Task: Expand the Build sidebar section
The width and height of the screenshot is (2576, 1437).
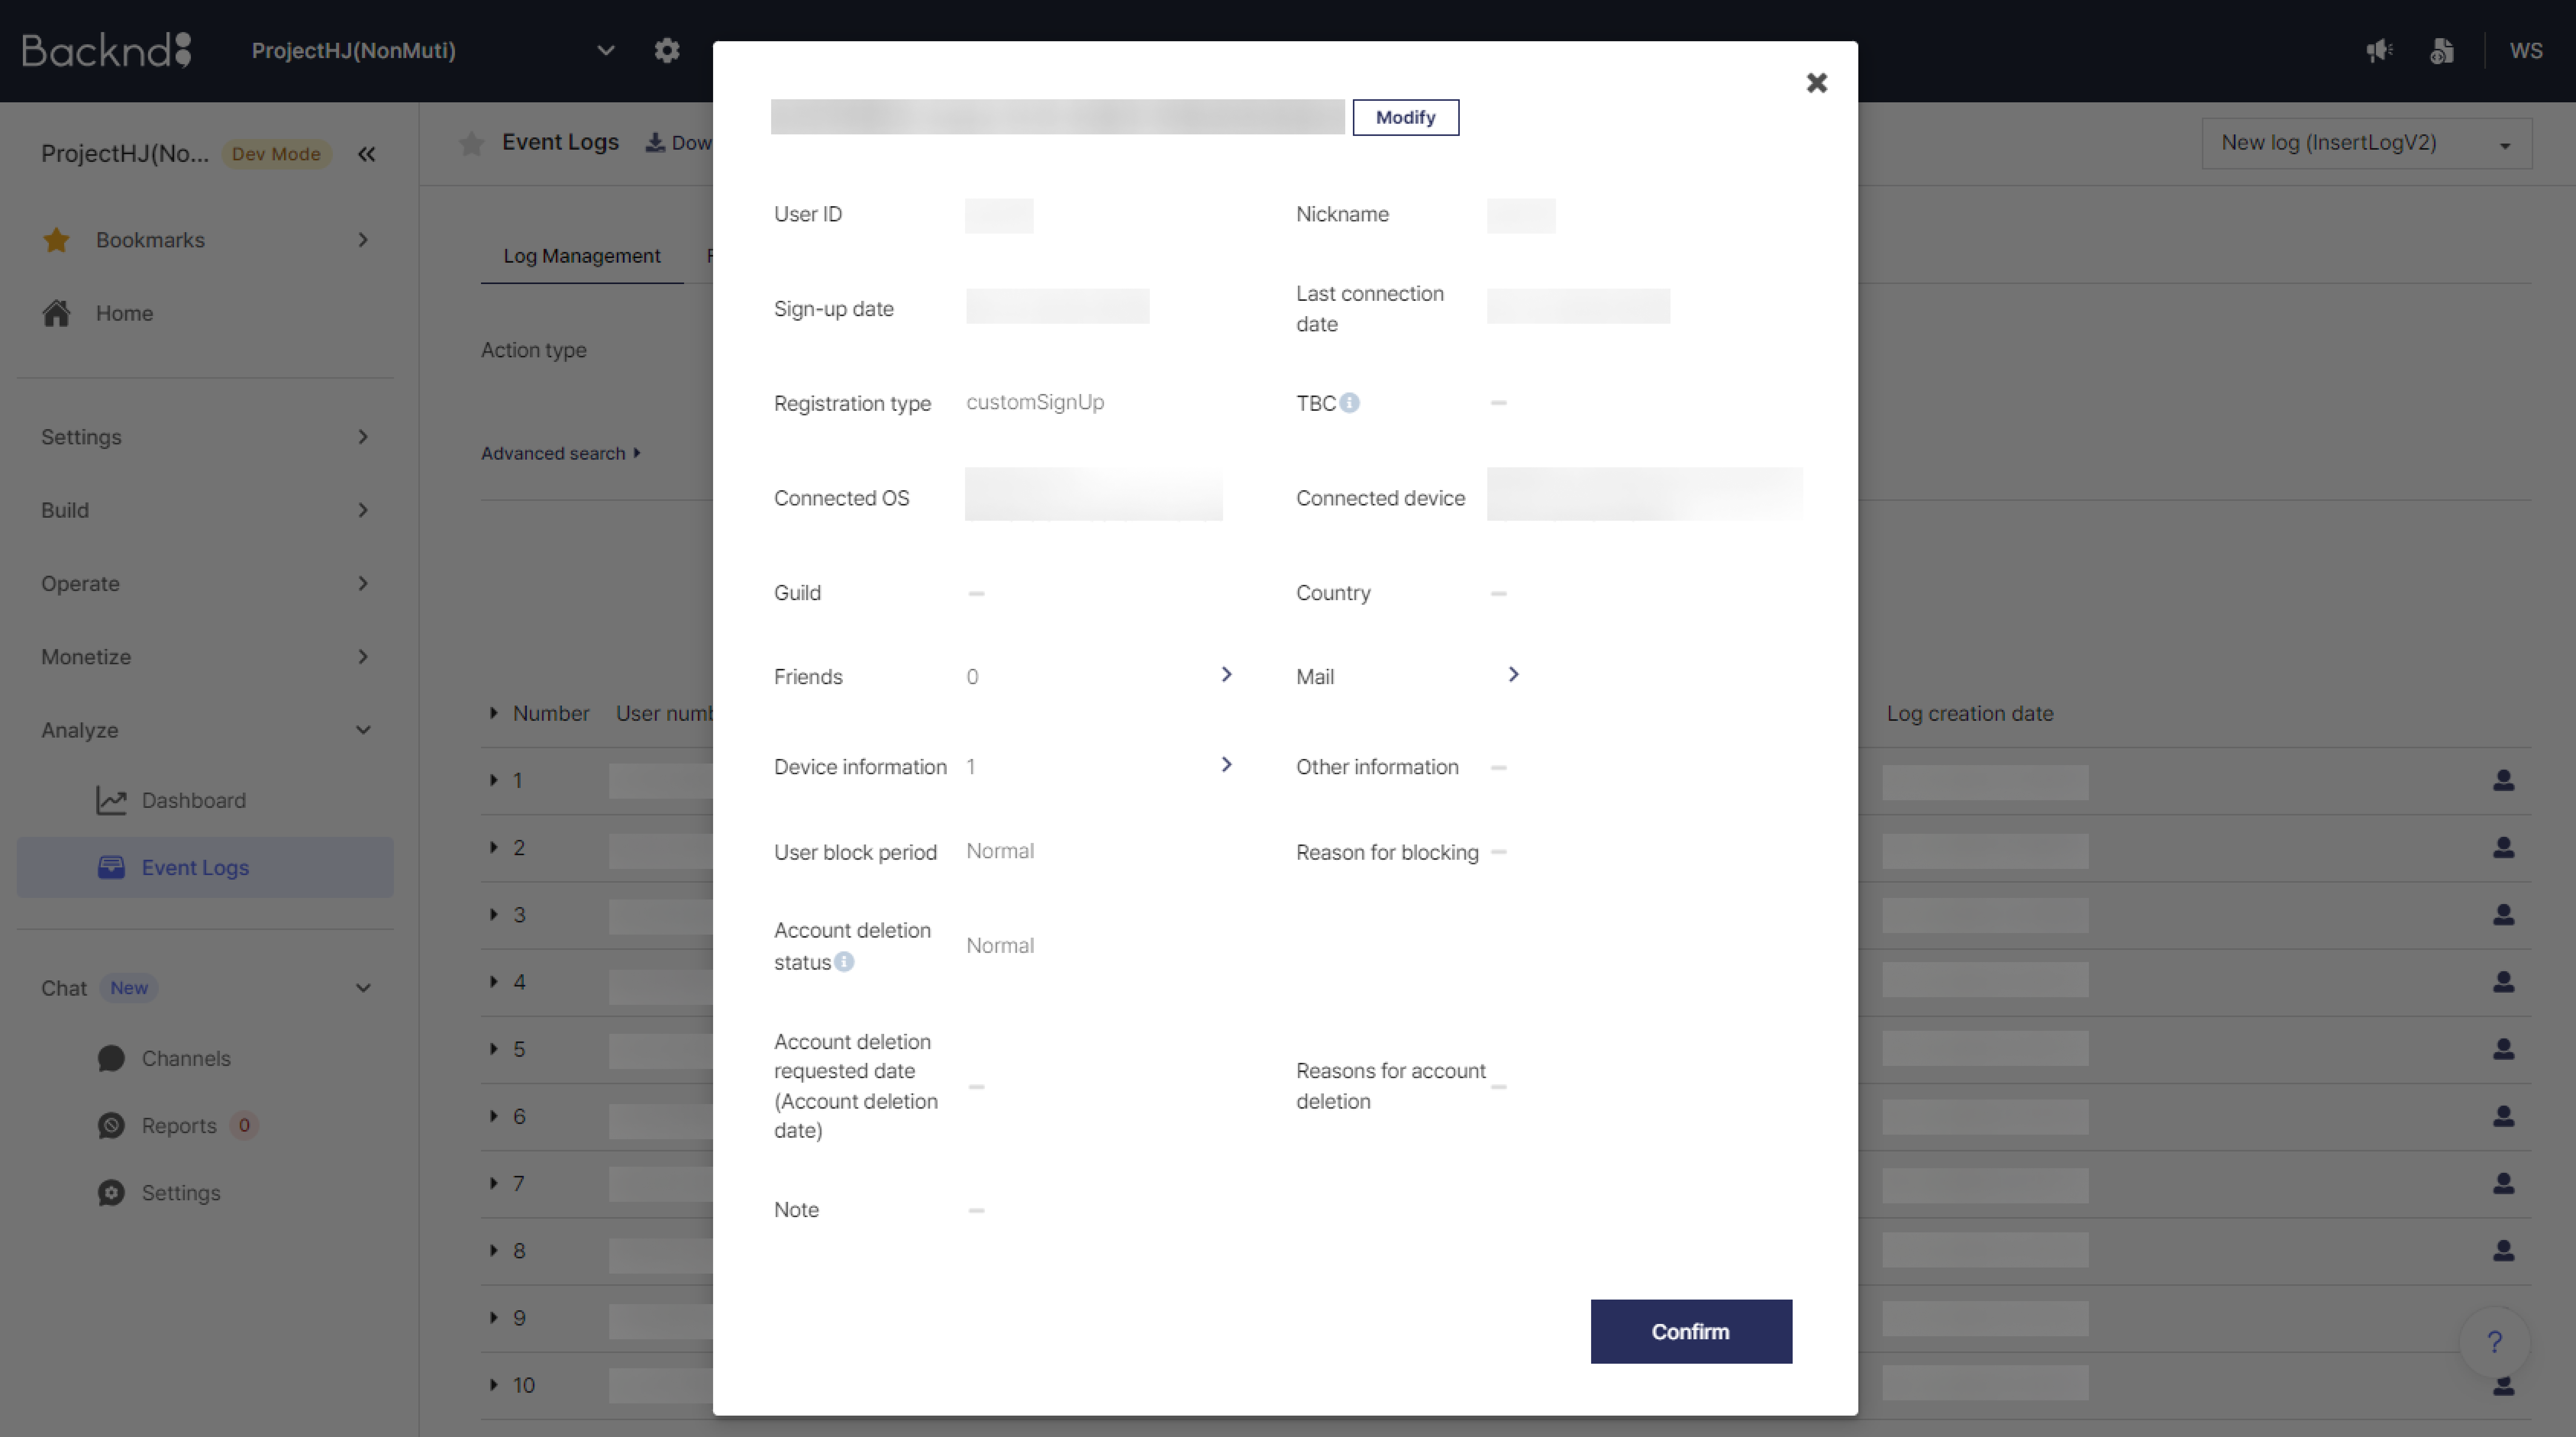Action: click(205, 510)
